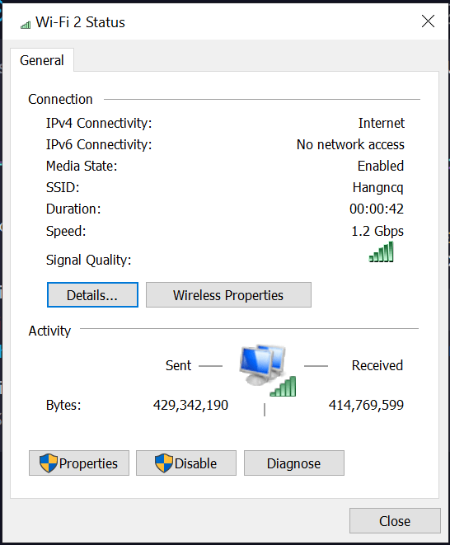
Task: Click the Sent heading
Action: [x=178, y=365]
